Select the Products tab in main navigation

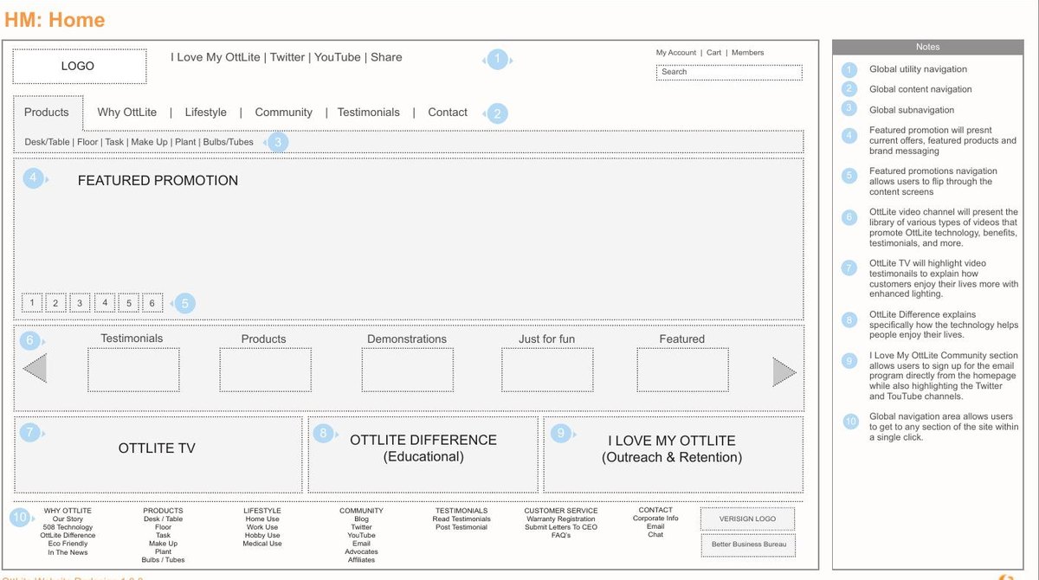coord(47,113)
